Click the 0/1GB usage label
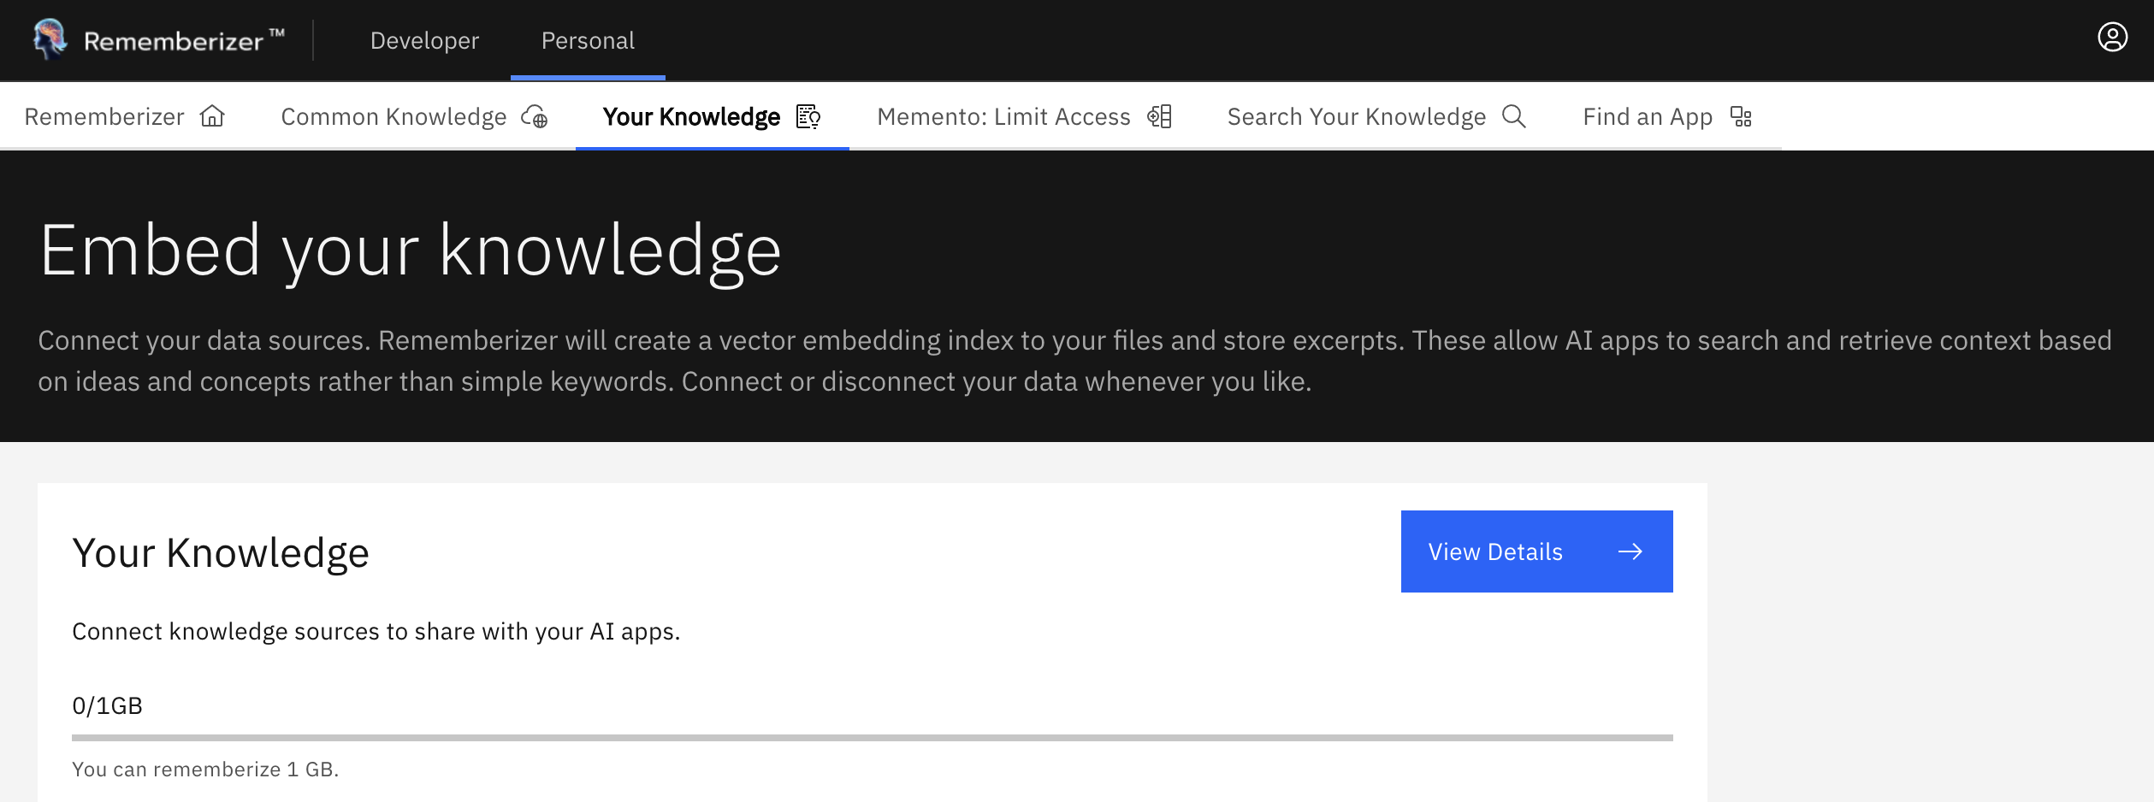 (108, 705)
